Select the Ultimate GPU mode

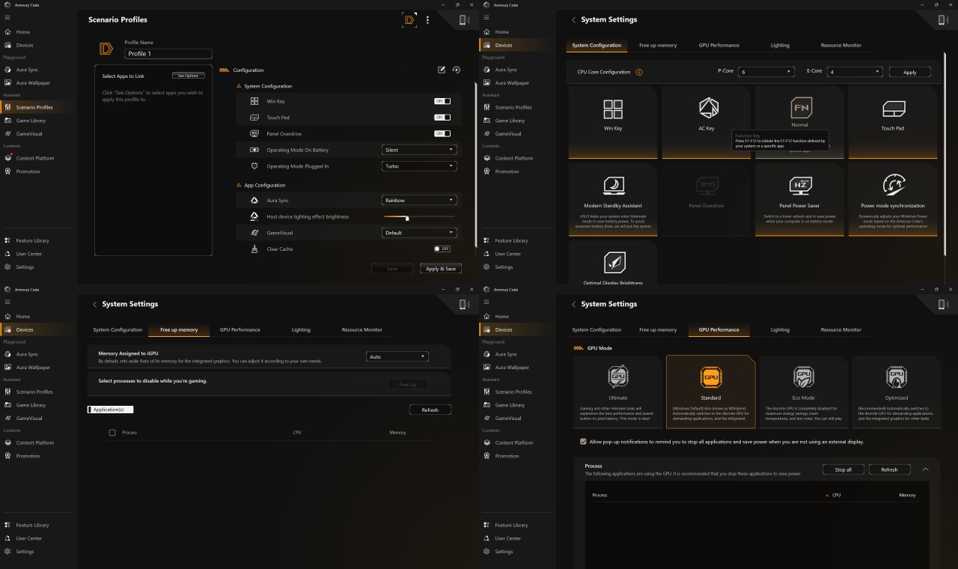pos(618,392)
